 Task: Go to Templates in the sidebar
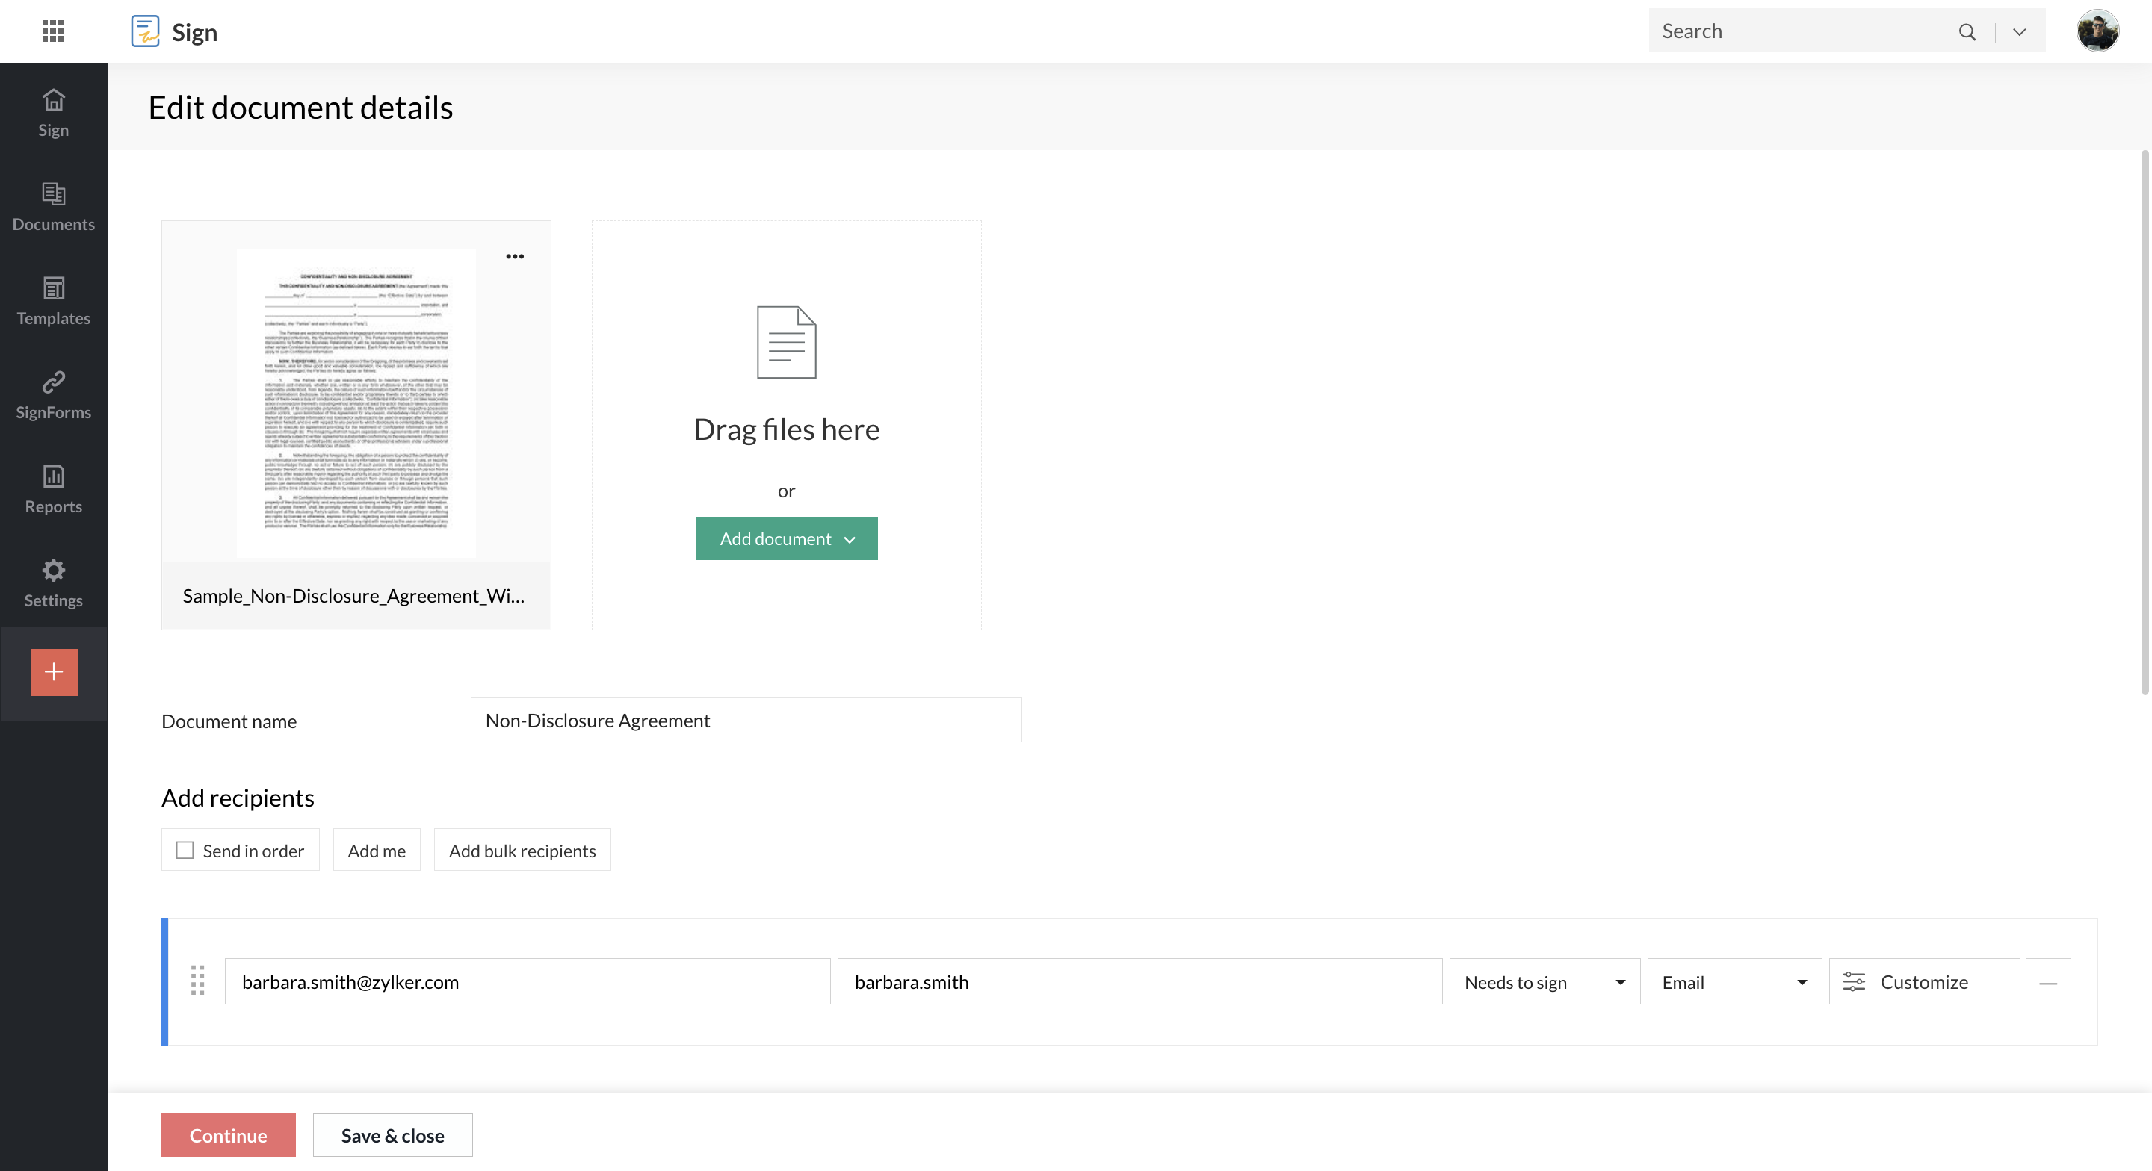54,301
